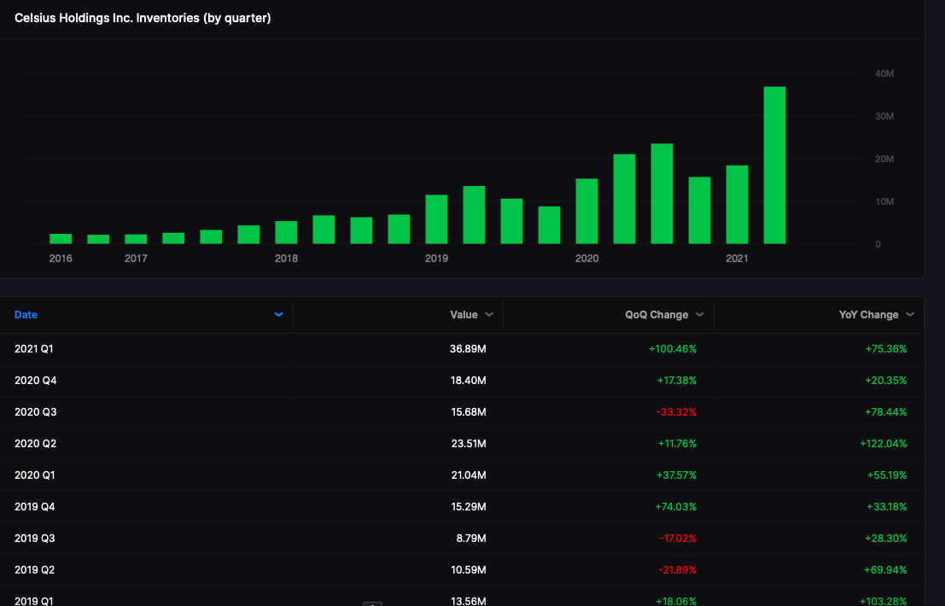Open the Date column sort chevron
Viewport: 945px width, 606px height.
[x=278, y=314]
